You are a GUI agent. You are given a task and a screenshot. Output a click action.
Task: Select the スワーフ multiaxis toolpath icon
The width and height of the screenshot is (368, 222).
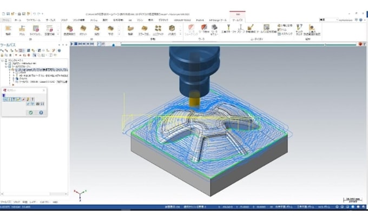click(144, 30)
